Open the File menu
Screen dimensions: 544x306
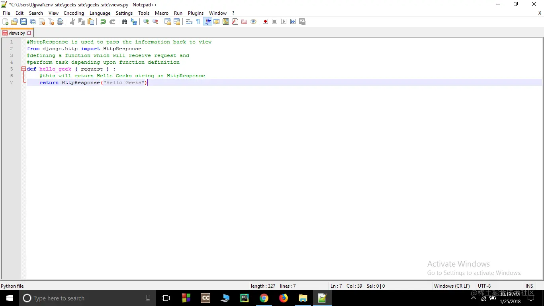pyautogui.click(x=6, y=13)
